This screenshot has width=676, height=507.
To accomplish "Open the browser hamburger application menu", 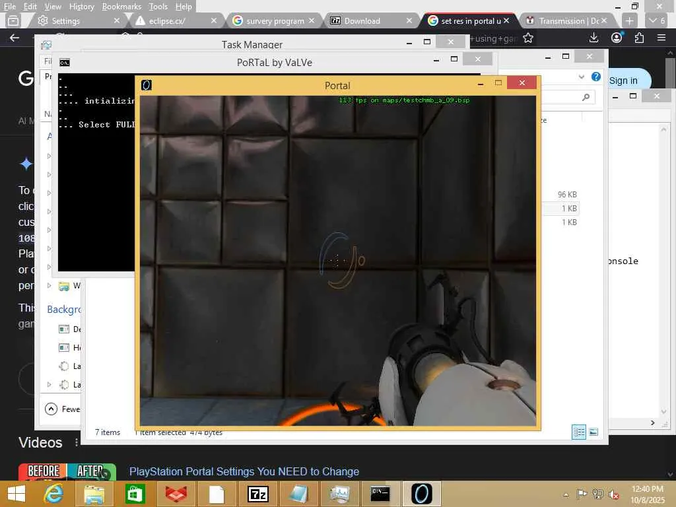I will click(x=661, y=38).
